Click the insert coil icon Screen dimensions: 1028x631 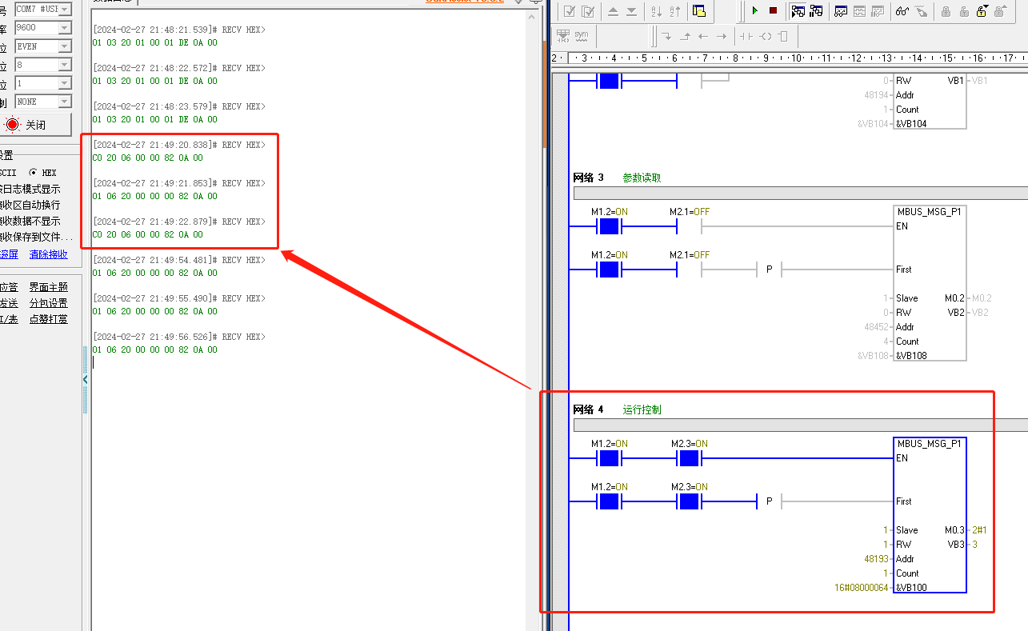pos(766,36)
